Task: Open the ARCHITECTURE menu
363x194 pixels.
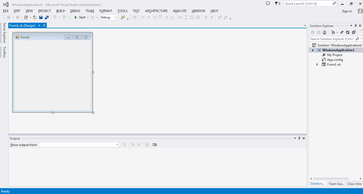Action: [156, 11]
